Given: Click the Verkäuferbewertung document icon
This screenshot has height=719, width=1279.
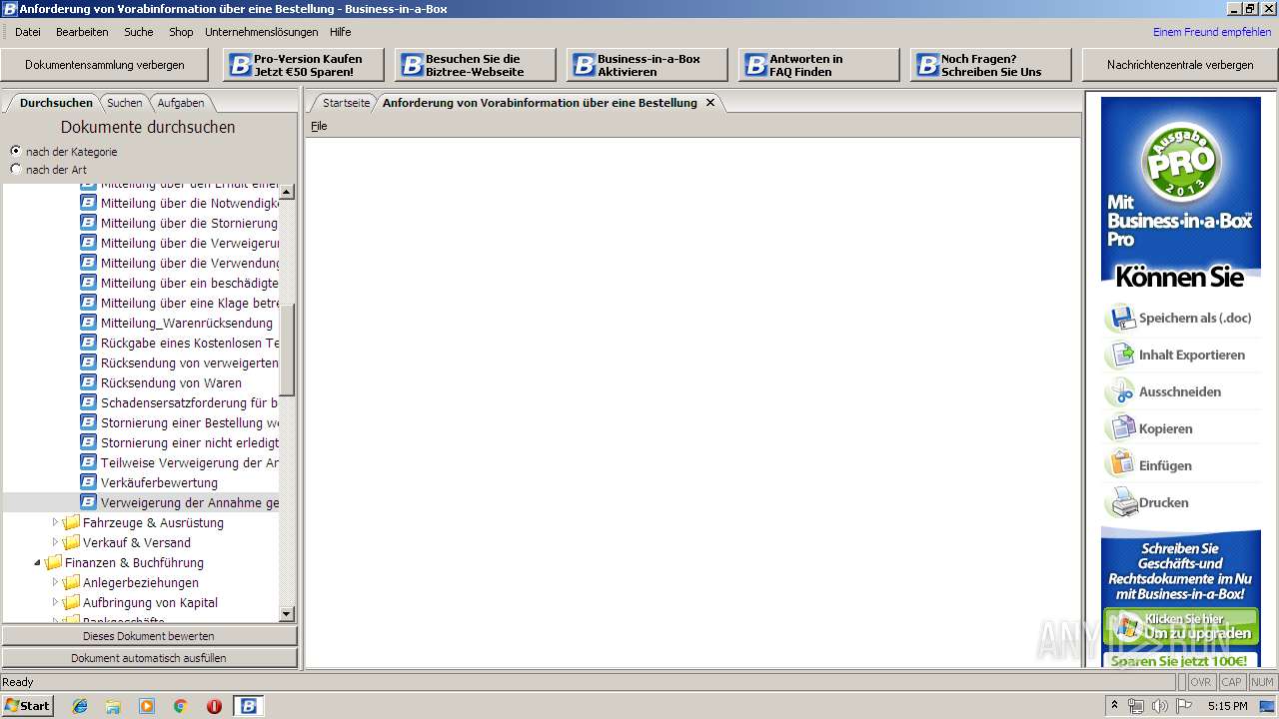Looking at the screenshot, I should click(x=89, y=482).
